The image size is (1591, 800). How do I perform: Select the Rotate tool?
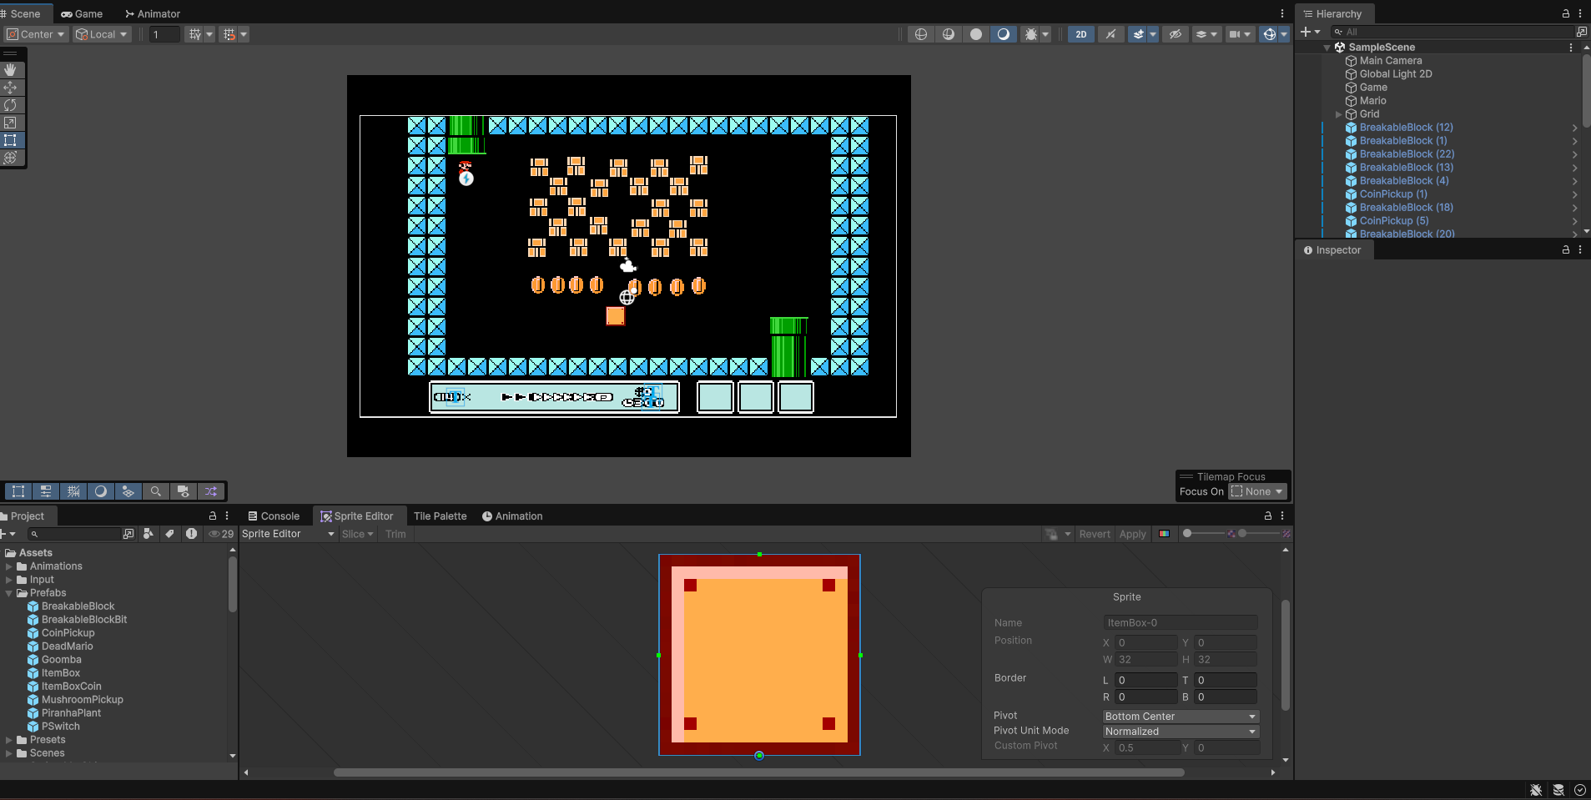point(11,105)
